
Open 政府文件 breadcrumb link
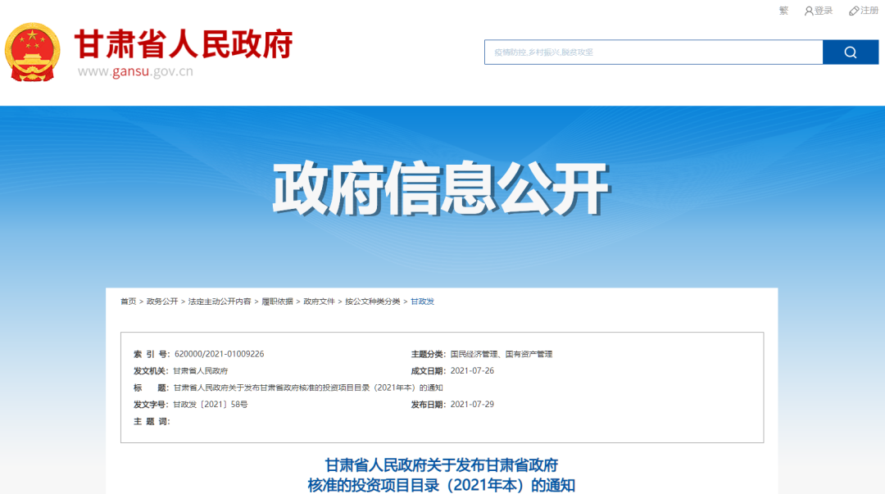[x=319, y=301]
